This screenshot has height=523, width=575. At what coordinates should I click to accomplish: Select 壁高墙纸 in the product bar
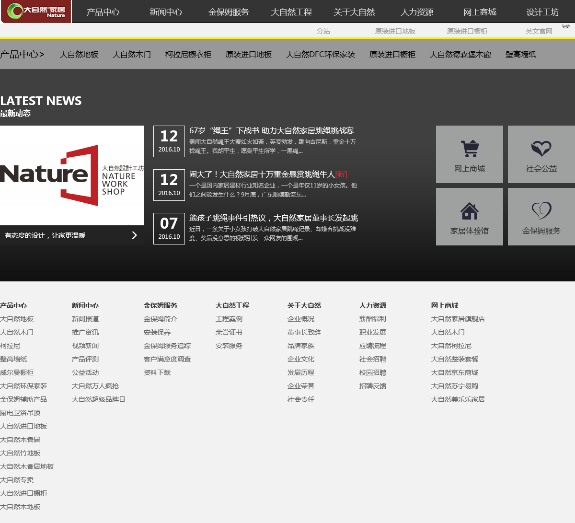pyautogui.click(x=521, y=55)
